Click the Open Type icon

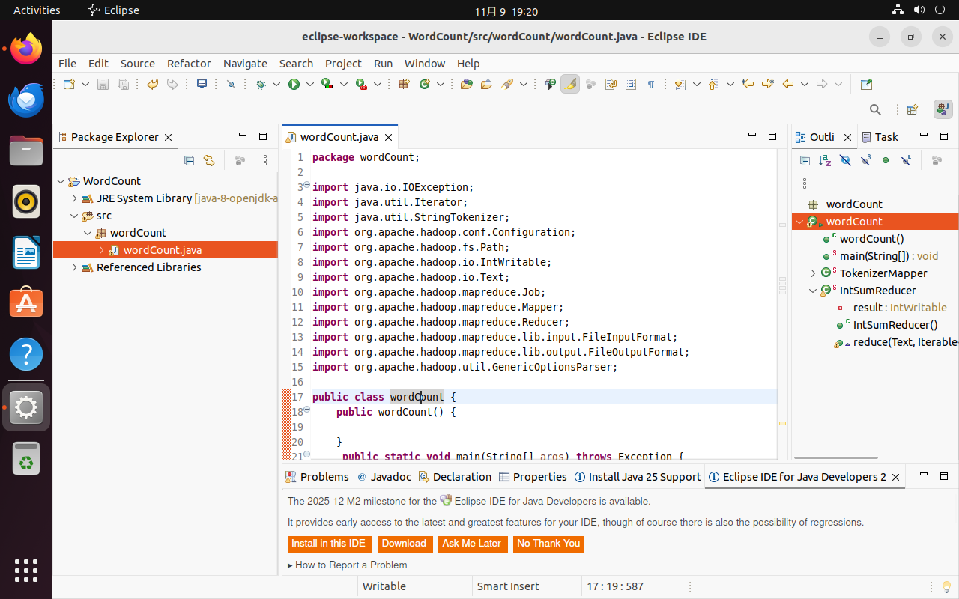click(467, 85)
